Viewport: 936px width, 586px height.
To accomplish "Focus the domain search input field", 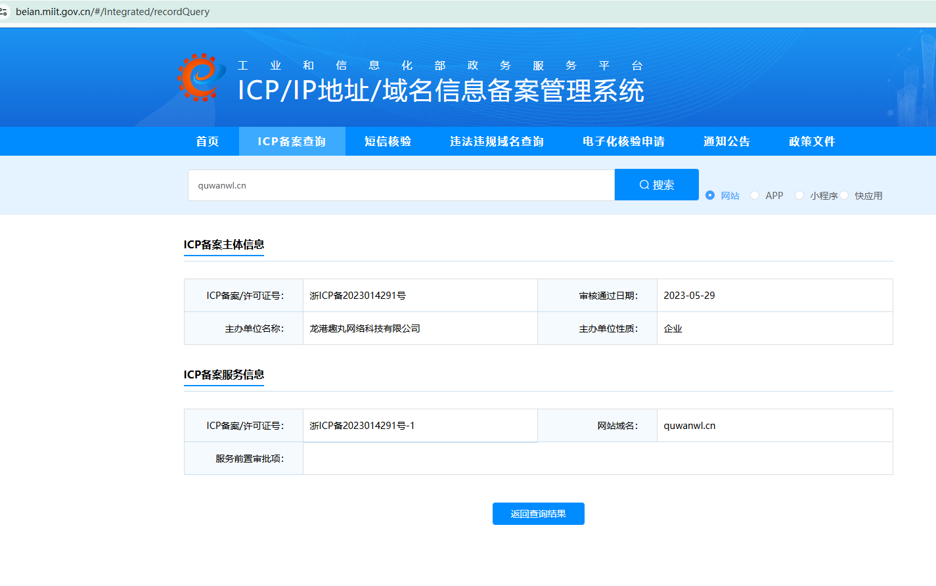I will (401, 185).
